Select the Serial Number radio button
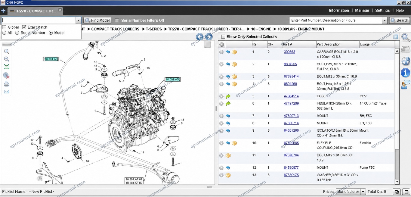Screen dimensions: 411x197 click(x=17, y=33)
